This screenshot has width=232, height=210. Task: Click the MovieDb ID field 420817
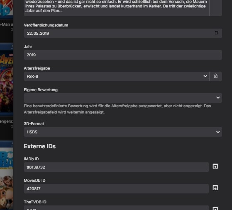116,189
